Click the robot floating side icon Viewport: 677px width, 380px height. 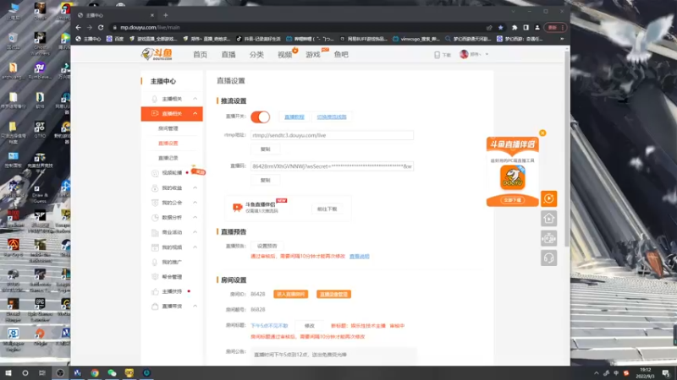pos(548,238)
